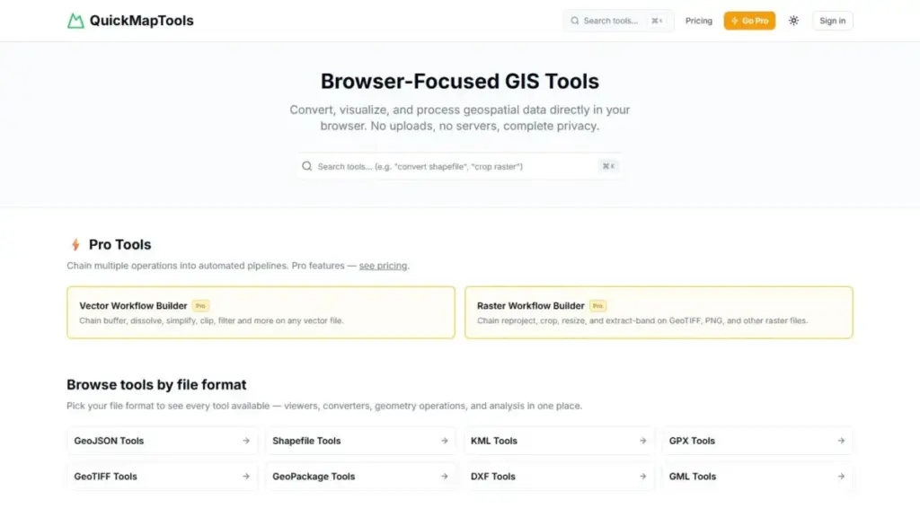The height and width of the screenshot is (517, 920).
Task: Click the arrow on GPX Tools row
Action: (x=841, y=441)
